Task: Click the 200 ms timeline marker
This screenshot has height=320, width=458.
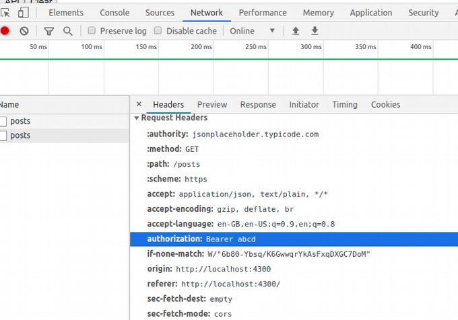Action: point(201,46)
